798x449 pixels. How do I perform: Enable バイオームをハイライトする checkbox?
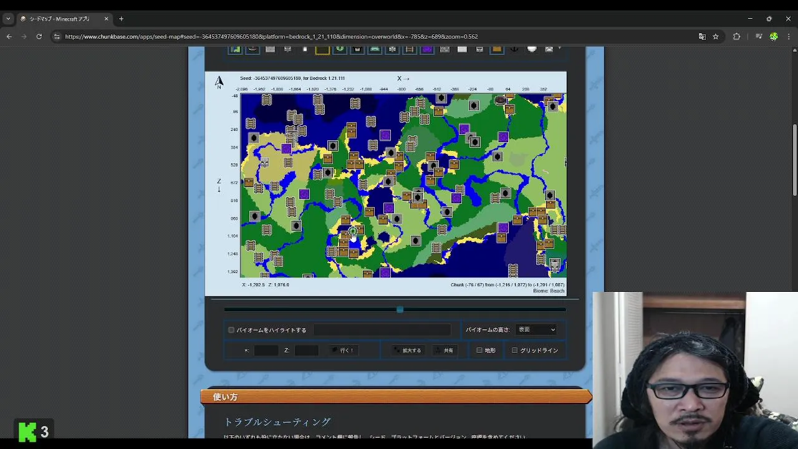point(231,330)
